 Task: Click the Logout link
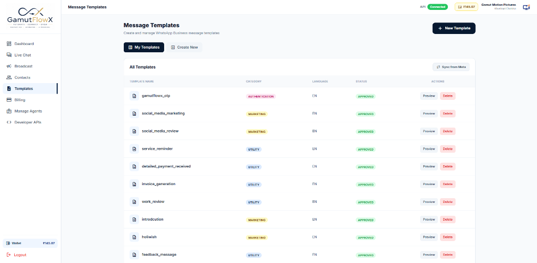click(x=16, y=255)
